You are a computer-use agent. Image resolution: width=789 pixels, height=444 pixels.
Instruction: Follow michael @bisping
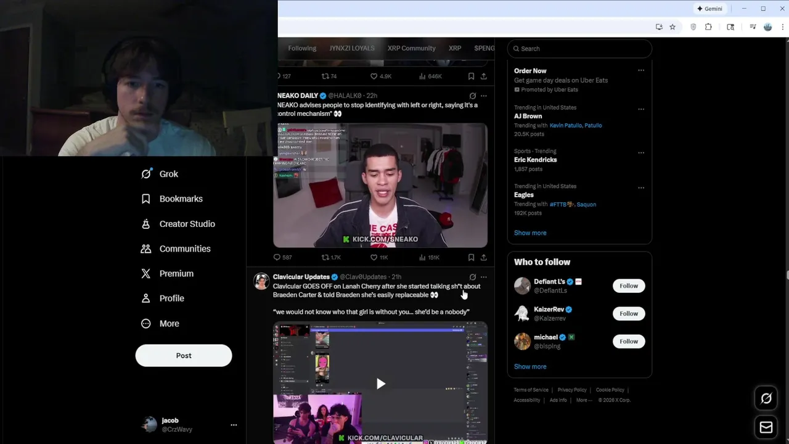pos(629,341)
